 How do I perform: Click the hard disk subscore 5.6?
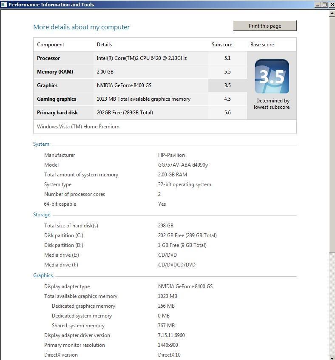tap(227, 113)
